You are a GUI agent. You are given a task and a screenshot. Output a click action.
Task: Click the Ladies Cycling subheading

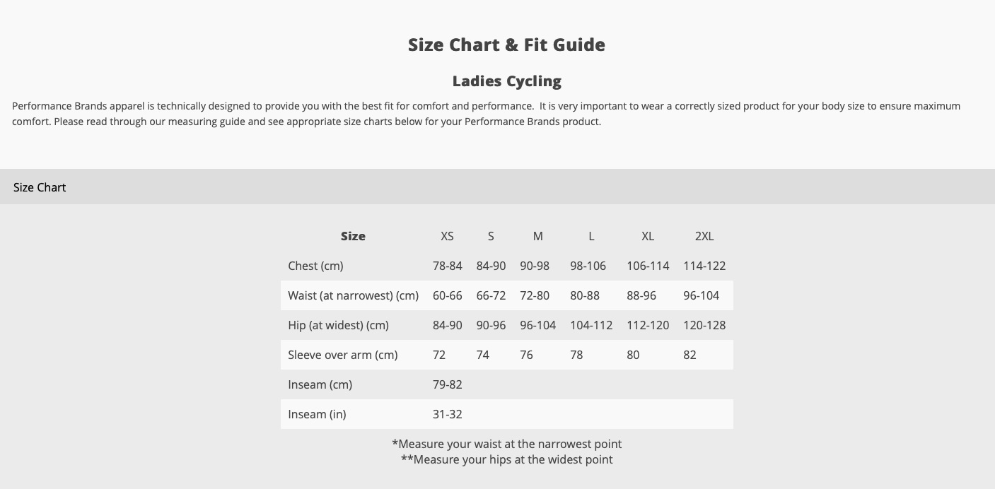point(506,81)
